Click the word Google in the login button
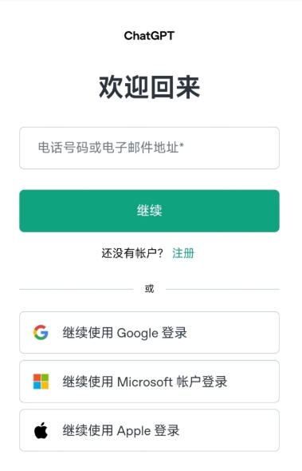This screenshot has height=471, width=302. (137, 333)
